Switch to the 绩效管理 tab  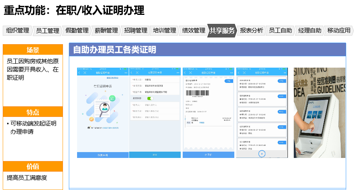(194, 30)
